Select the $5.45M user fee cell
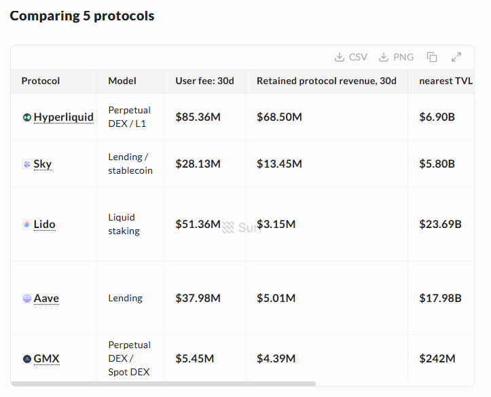 [205, 358]
